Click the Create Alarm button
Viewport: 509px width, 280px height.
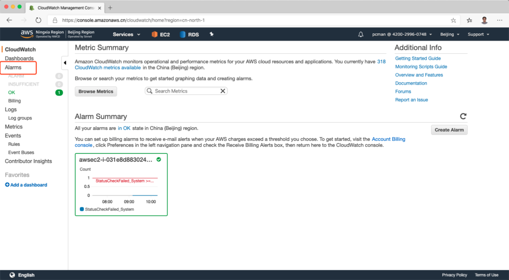tap(449, 130)
